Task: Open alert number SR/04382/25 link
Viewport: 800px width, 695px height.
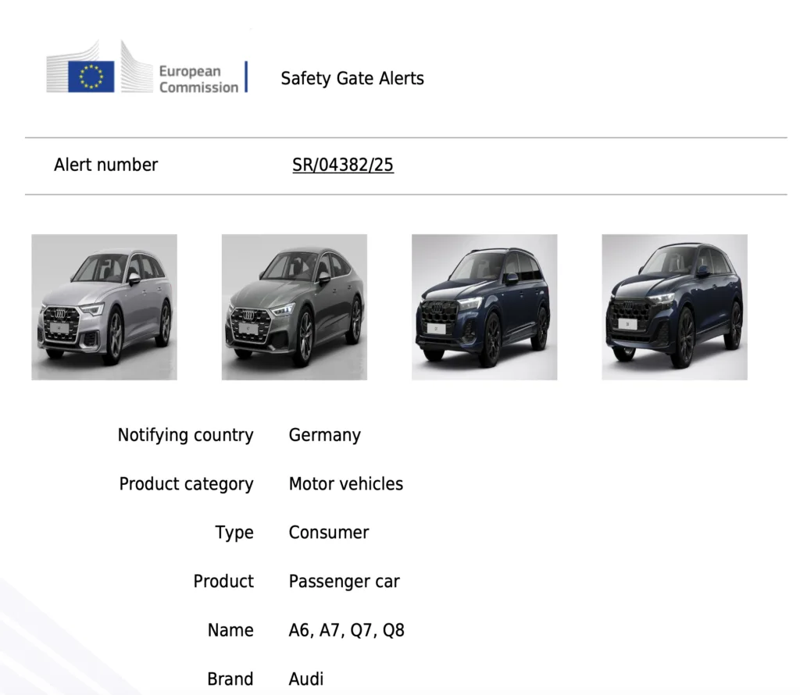Action: coord(342,166)
